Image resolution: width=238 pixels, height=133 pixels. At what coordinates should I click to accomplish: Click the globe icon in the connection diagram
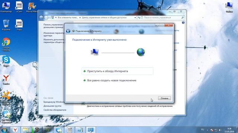pos(141,52)
